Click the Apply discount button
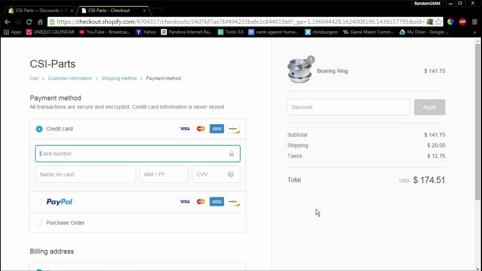 pos(430,107)
